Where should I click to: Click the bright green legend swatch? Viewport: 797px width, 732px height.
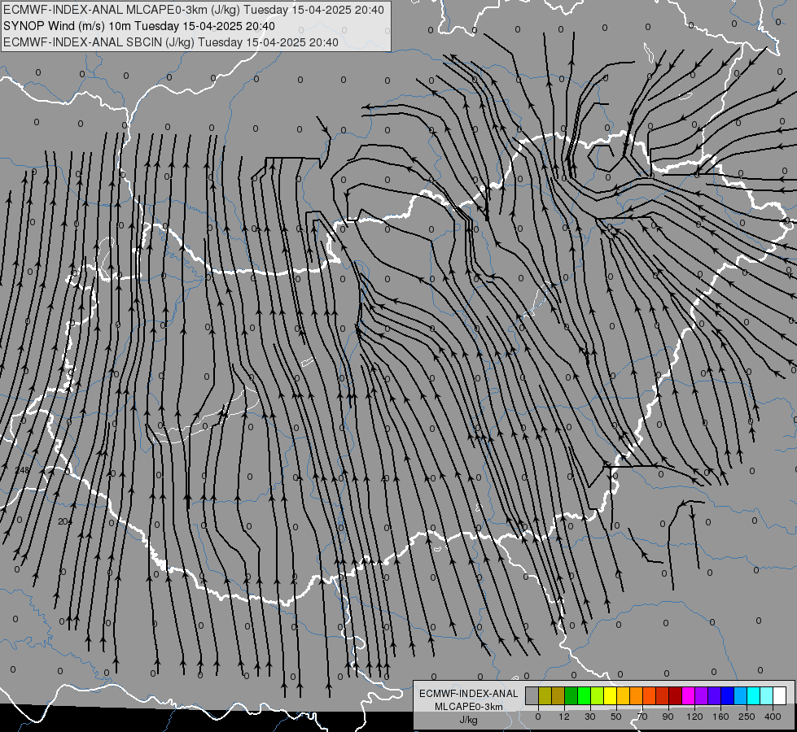point(584,695)
